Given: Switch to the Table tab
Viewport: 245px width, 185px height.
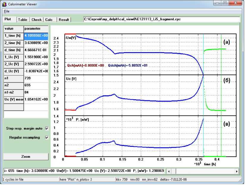Looking at the screenshot, I should pos(23,20).
